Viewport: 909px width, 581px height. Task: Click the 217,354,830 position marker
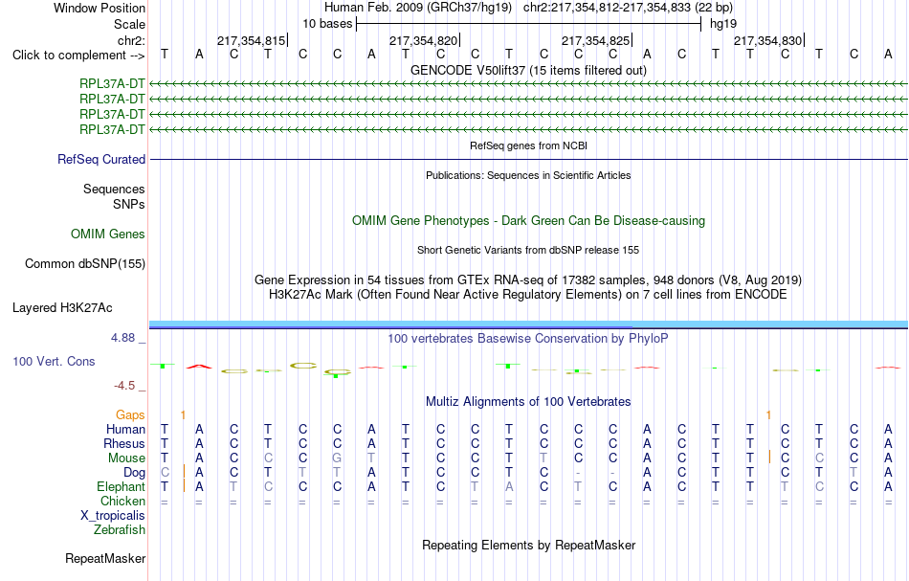[768, 40]
